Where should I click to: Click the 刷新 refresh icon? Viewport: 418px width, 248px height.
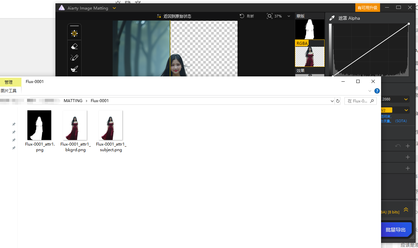(242, 16)
